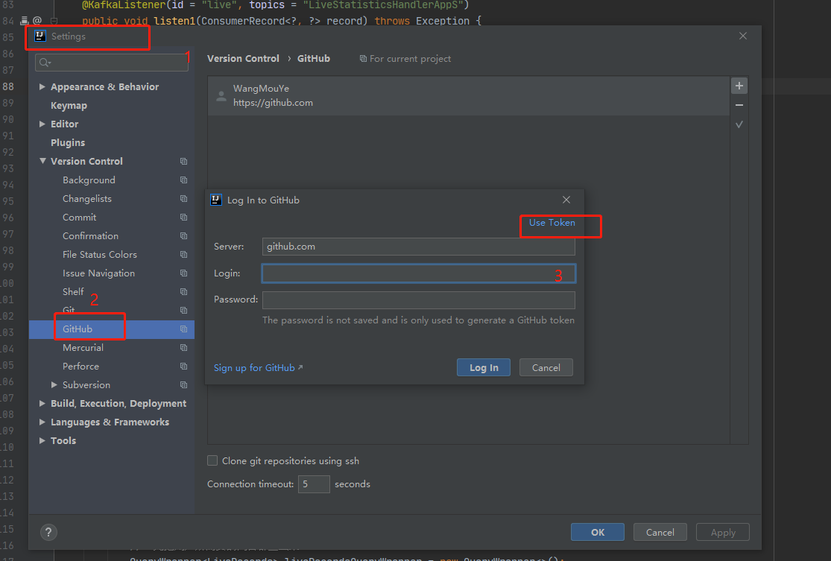The width and height of the screenshot is (831, 561).
Task: Select Background under Version Control
Action: click(x=89, y=180)
